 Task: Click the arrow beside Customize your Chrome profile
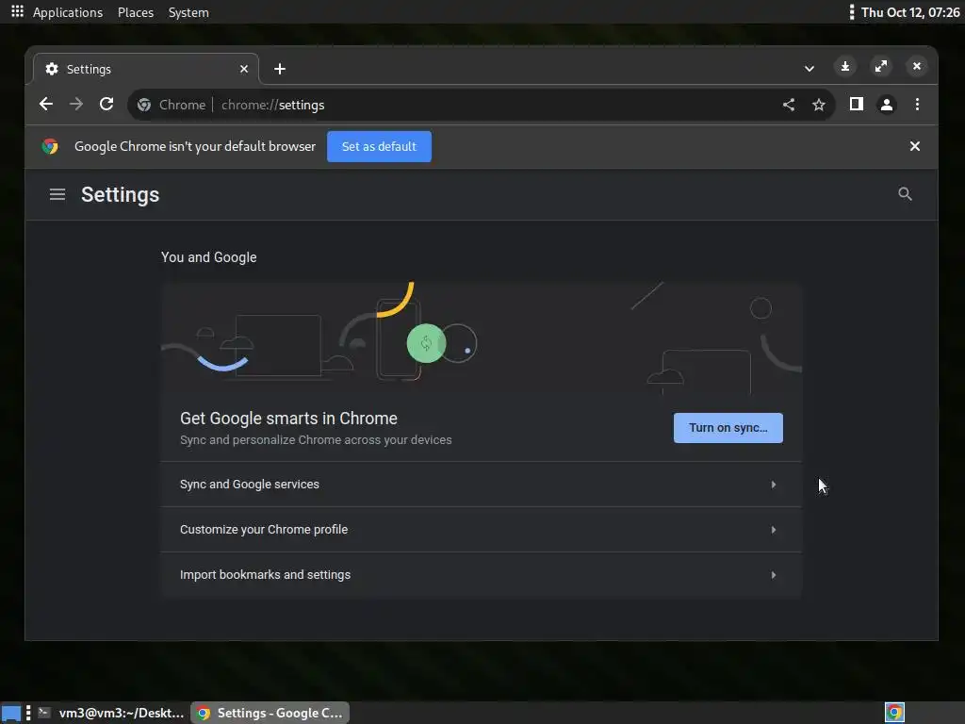(774, 530)
